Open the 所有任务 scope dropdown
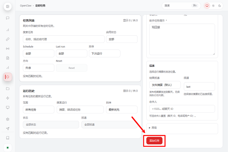Image resolution: width=228 pixels, height=152 pixels. click(38, 109)
